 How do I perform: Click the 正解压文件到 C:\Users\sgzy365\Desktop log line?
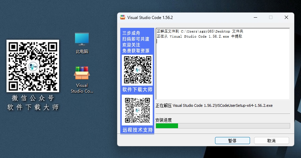tap(200, 31)
